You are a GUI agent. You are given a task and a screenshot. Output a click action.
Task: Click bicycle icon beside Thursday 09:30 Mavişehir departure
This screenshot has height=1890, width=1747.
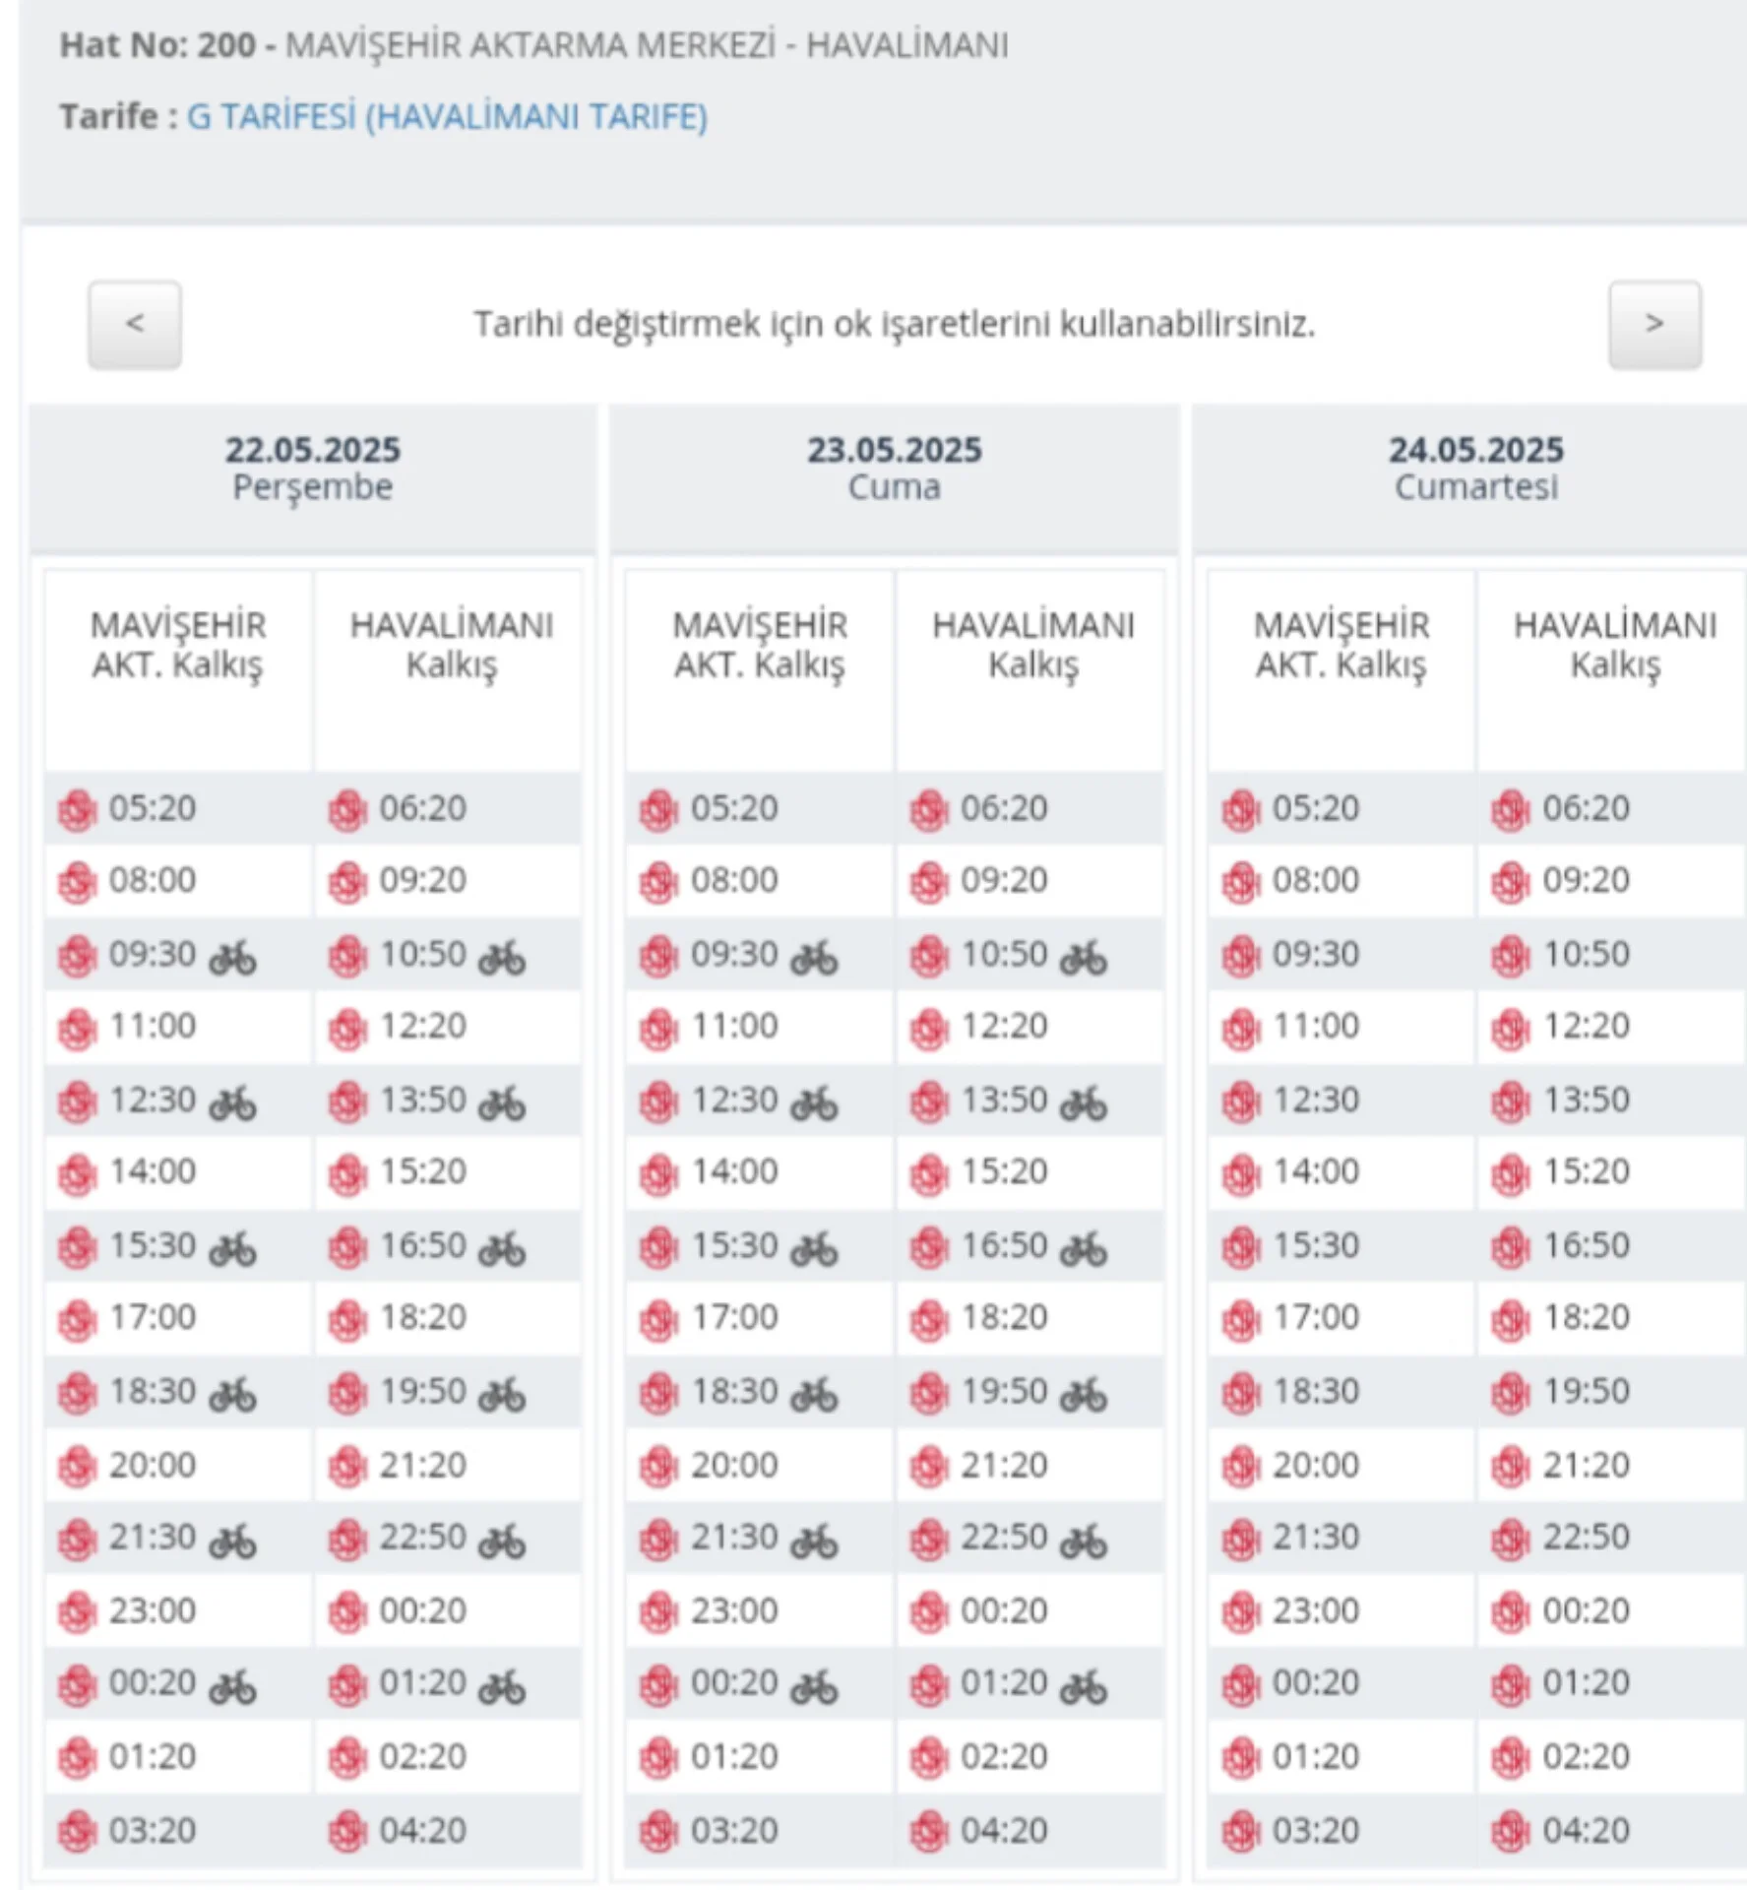click(232, 957)
